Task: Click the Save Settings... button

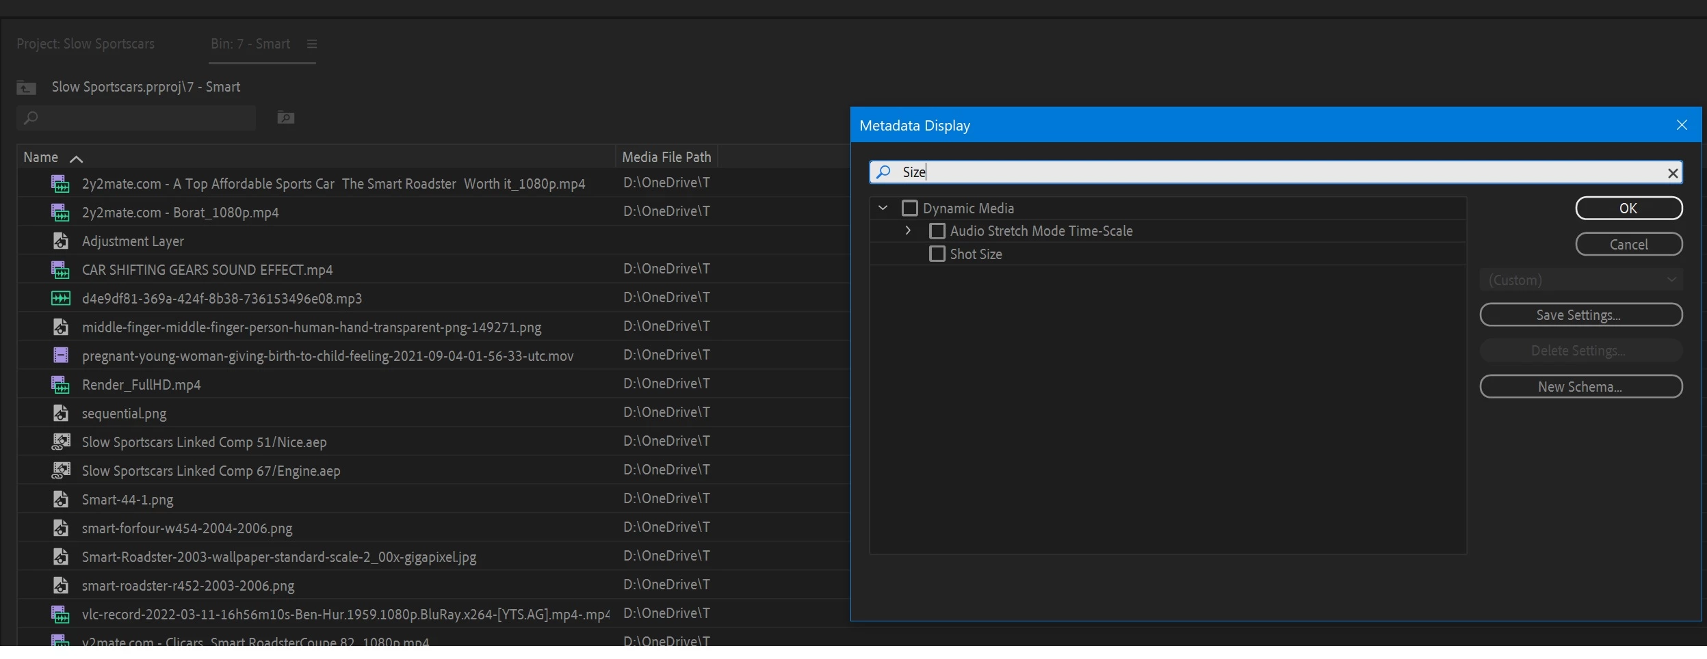Action: click(x=1581, y=315)
